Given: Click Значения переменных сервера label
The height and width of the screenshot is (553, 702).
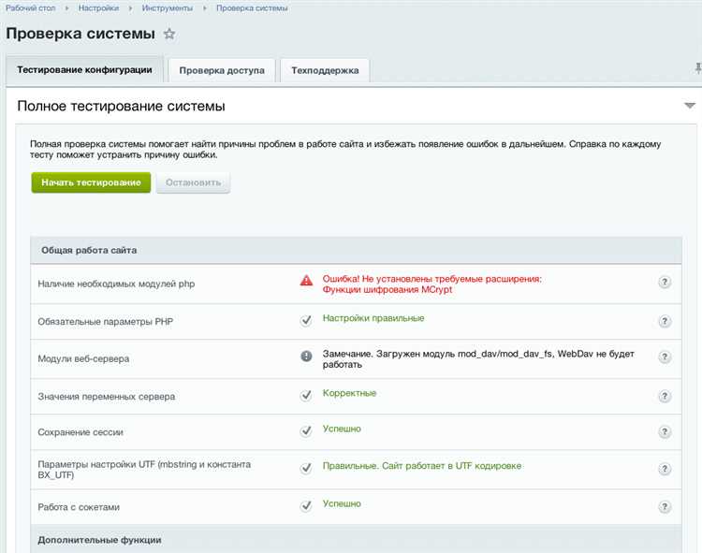Looking at the screenshot, I should pos(106,397).
